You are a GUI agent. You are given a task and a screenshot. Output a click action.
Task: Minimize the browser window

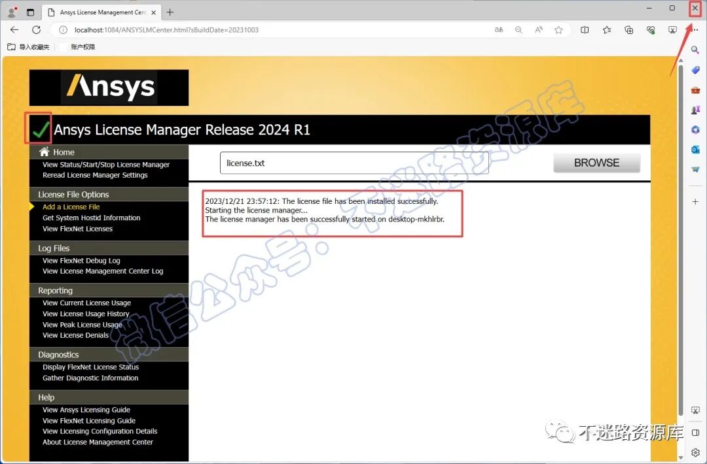coord(649,8)
